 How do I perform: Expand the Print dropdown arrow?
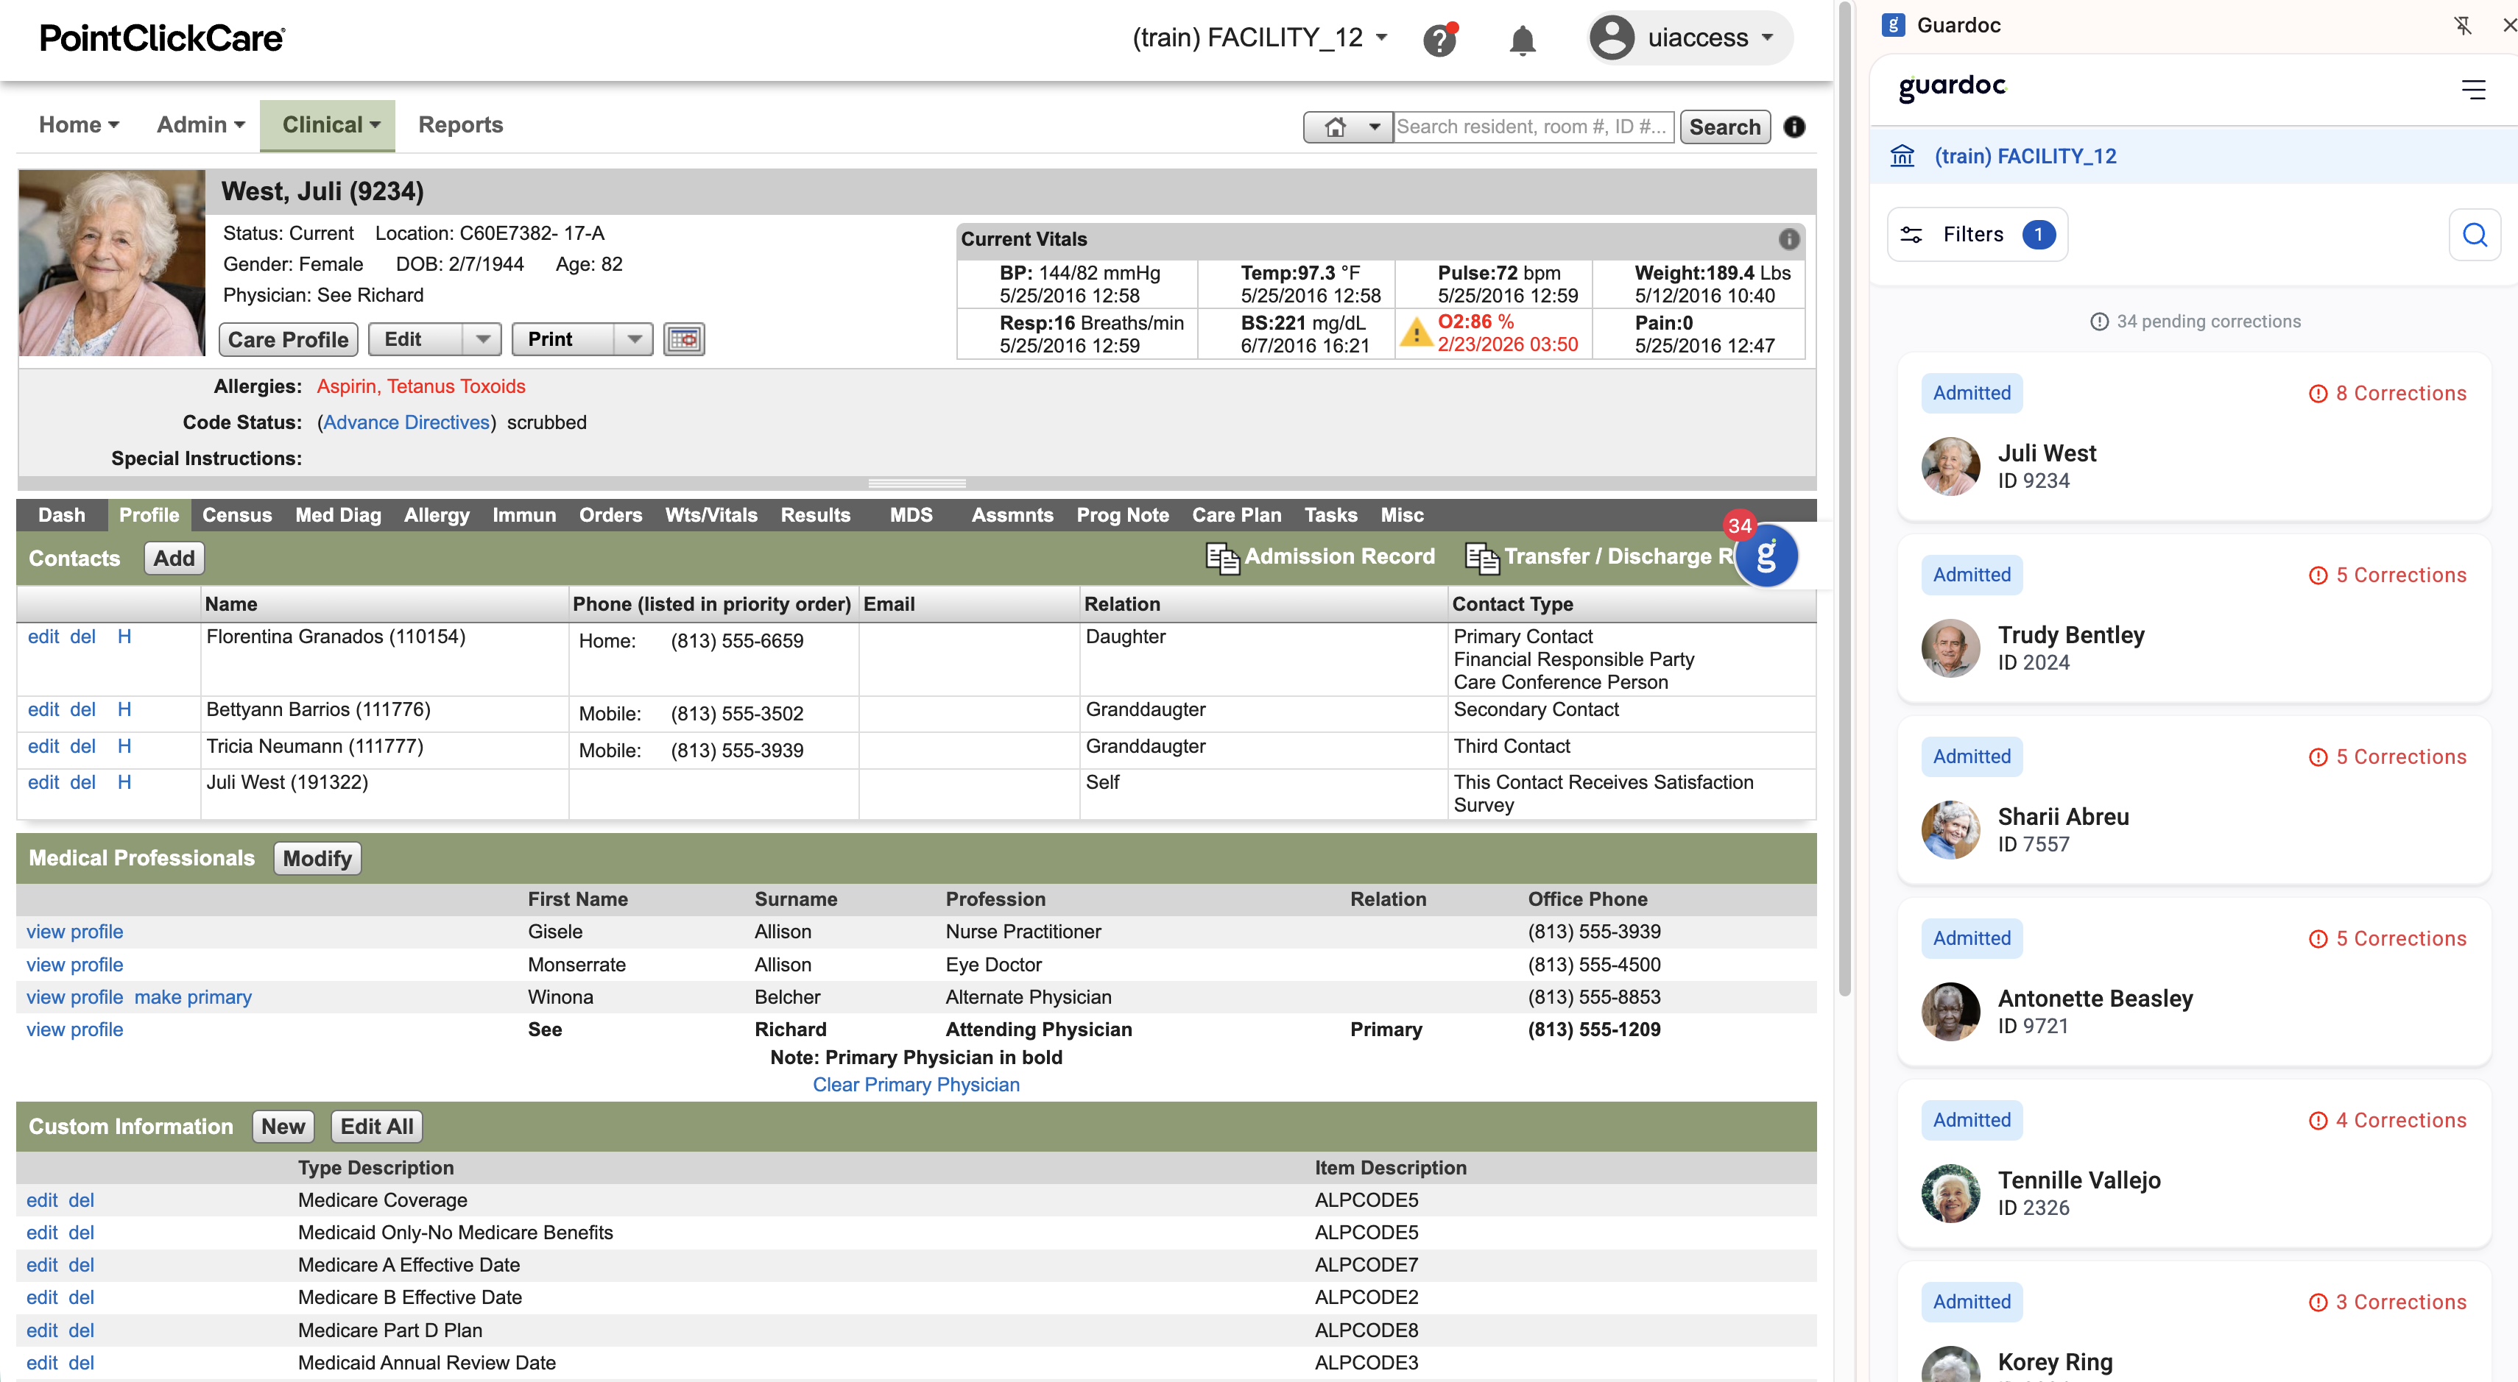coord(635,339)
